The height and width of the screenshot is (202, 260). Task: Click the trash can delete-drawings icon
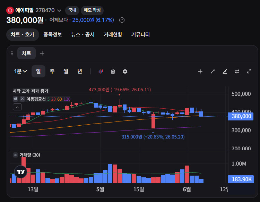(113, 71)
